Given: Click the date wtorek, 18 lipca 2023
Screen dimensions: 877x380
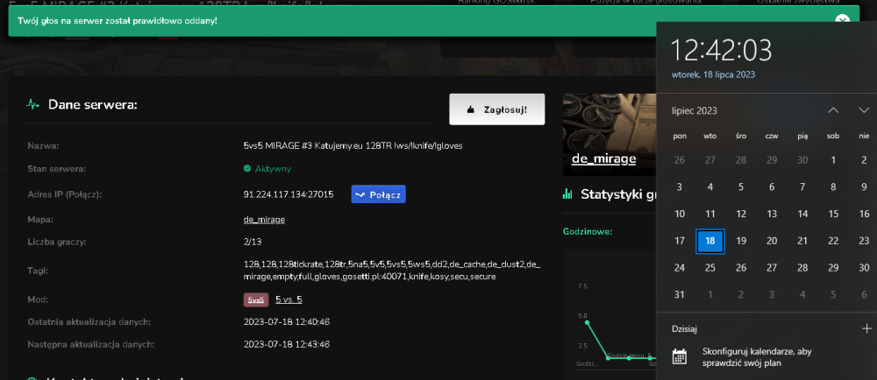Looking at the screenshot, I should click(713, 74).
